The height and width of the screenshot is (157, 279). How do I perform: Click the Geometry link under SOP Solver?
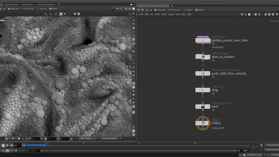[x=218, y=47]
